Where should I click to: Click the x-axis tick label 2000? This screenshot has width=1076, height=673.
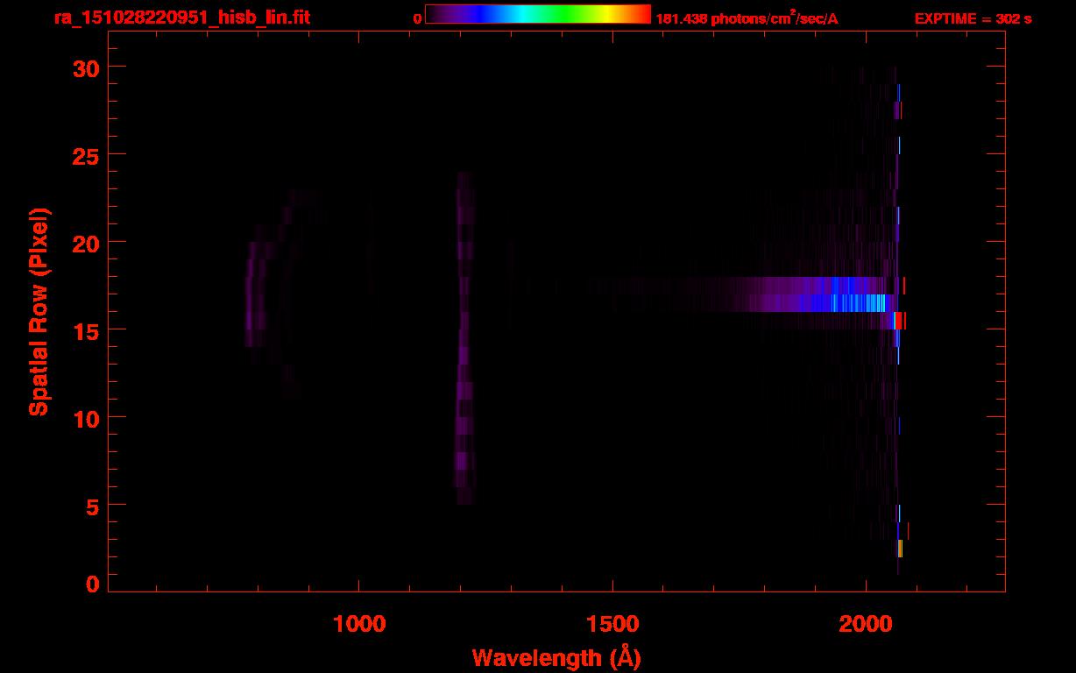click(866, 623)
